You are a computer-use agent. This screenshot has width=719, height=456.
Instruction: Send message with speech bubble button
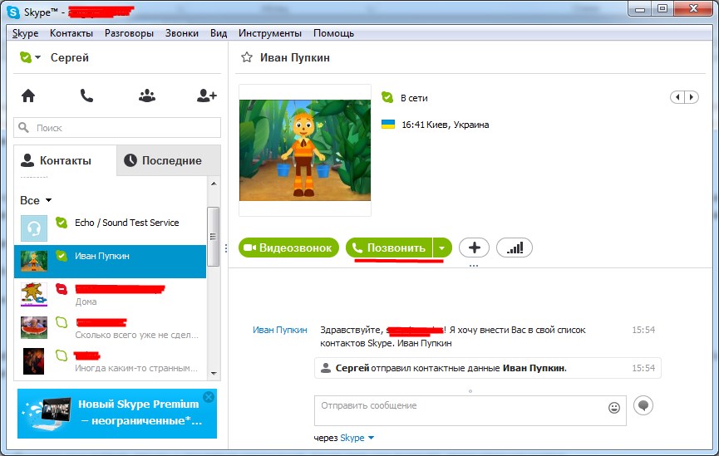click(x=643, y=405)
